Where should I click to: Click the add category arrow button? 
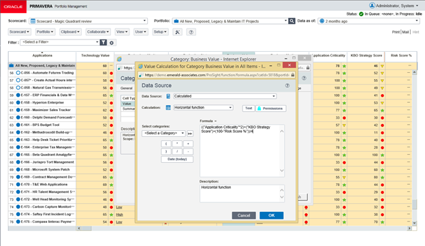click(190, 134)
